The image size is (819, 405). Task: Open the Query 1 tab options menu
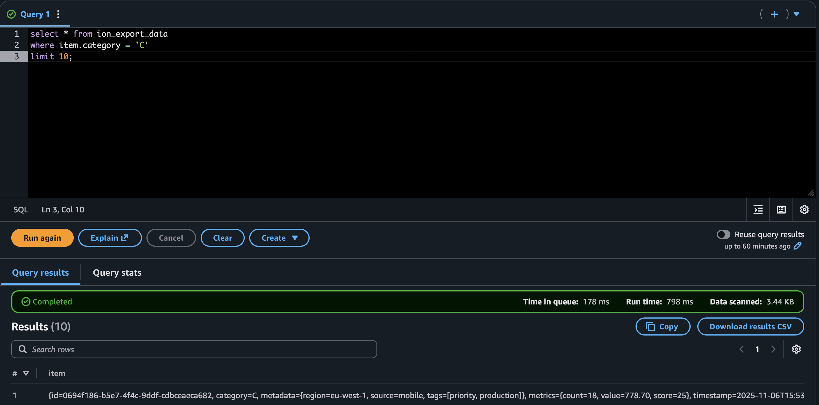tap(58, 14)
